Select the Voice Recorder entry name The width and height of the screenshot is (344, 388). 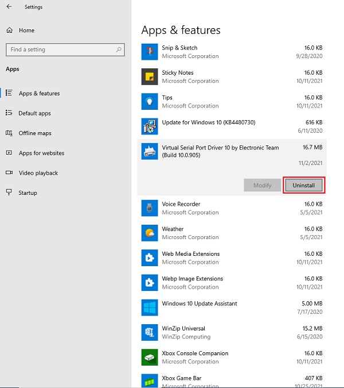(x=181, y=204)
